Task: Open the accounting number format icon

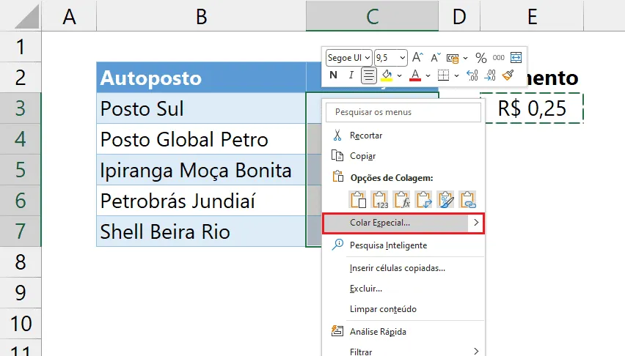Action: pos(453,58)
